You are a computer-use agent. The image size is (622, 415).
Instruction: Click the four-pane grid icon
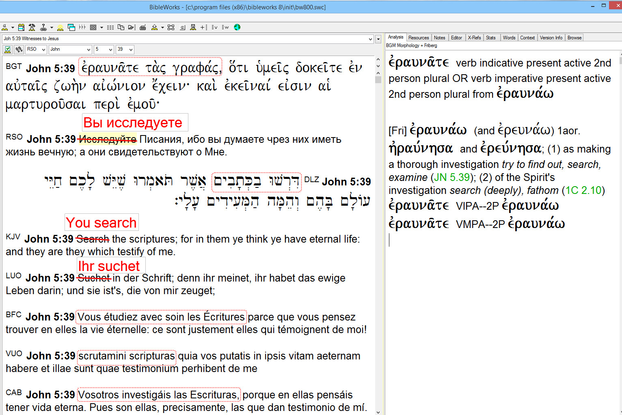93,27
